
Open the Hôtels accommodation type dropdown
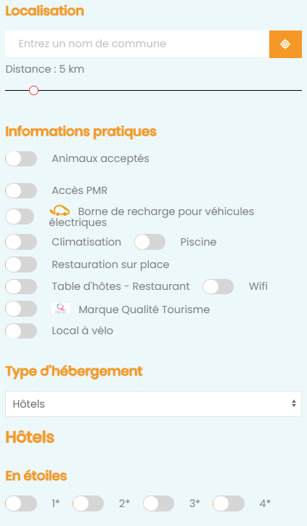pos(154,404)
